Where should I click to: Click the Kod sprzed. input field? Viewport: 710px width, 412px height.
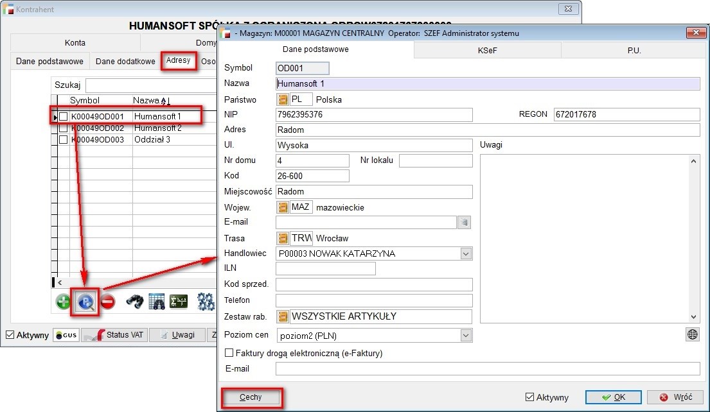(374, 284)
